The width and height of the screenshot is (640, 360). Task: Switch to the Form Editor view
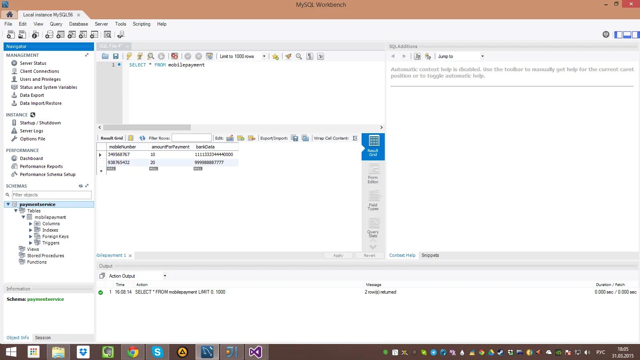pyautogui.click(x=373, y=174)
